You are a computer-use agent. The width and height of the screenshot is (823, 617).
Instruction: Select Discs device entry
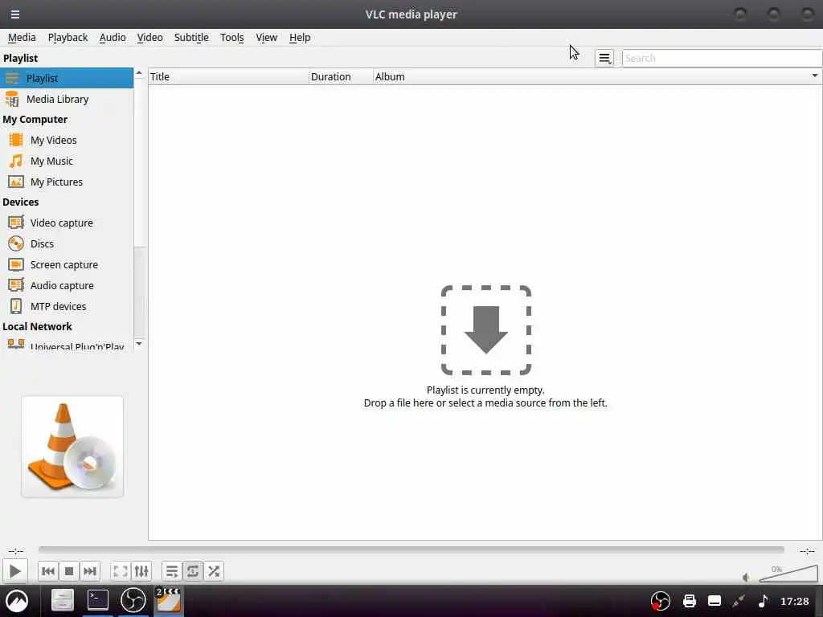[x=67, y=244]
